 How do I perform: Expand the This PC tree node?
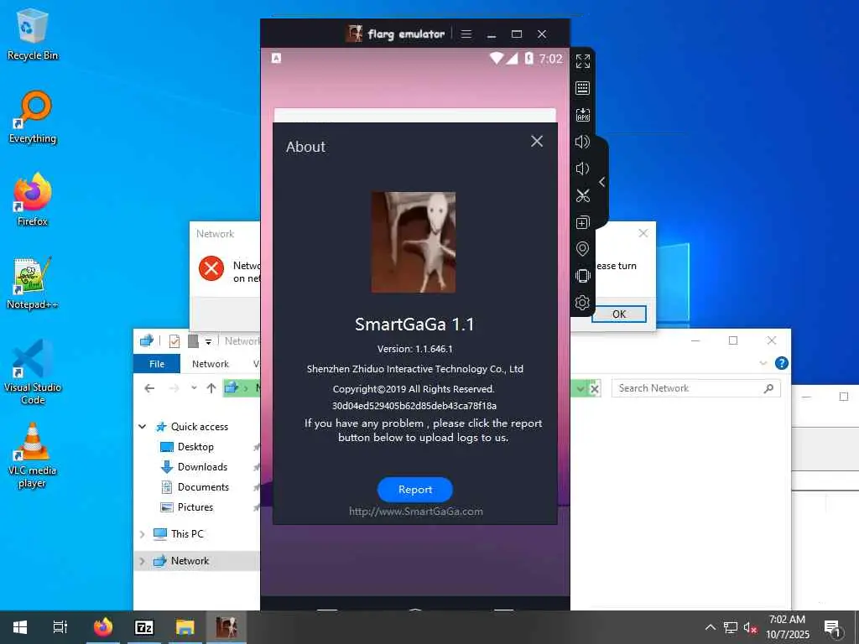pyautogui.click(x=143, y=534)
